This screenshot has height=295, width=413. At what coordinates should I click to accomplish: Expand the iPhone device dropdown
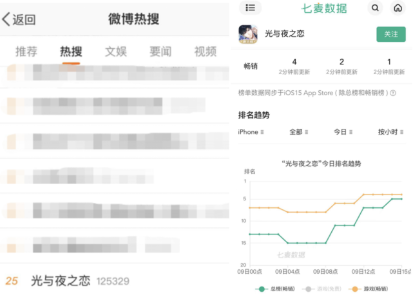(x=251, y=132)
